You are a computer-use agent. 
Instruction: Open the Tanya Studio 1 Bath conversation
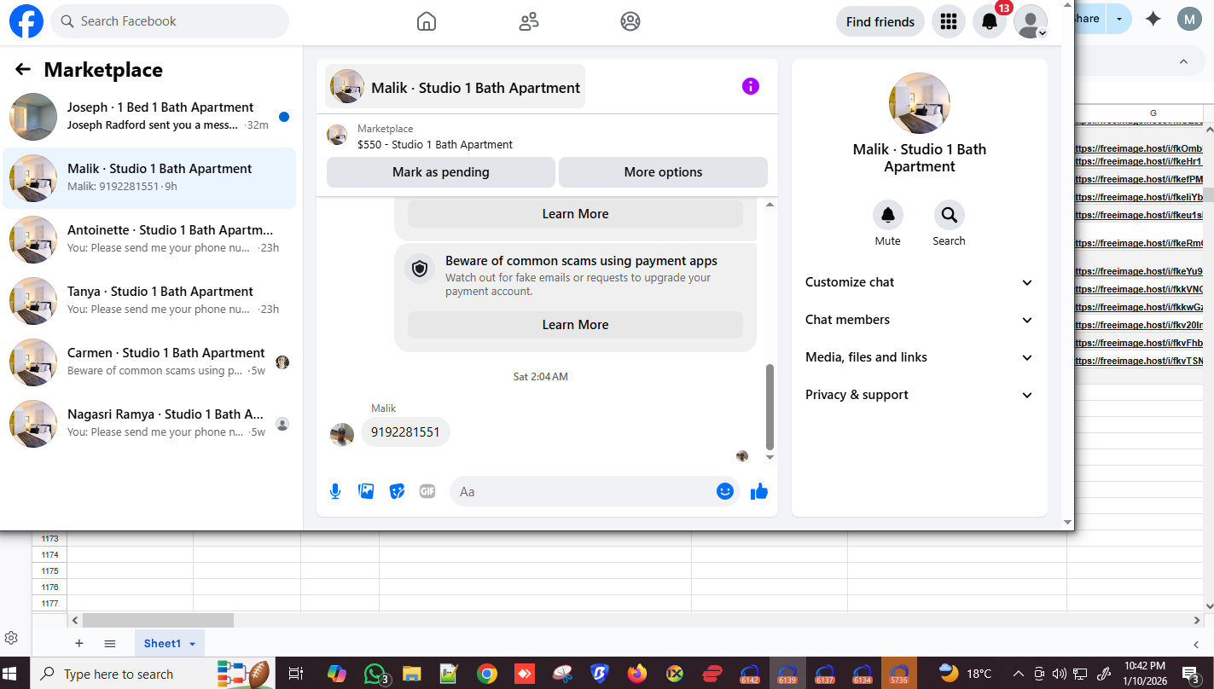149,301
